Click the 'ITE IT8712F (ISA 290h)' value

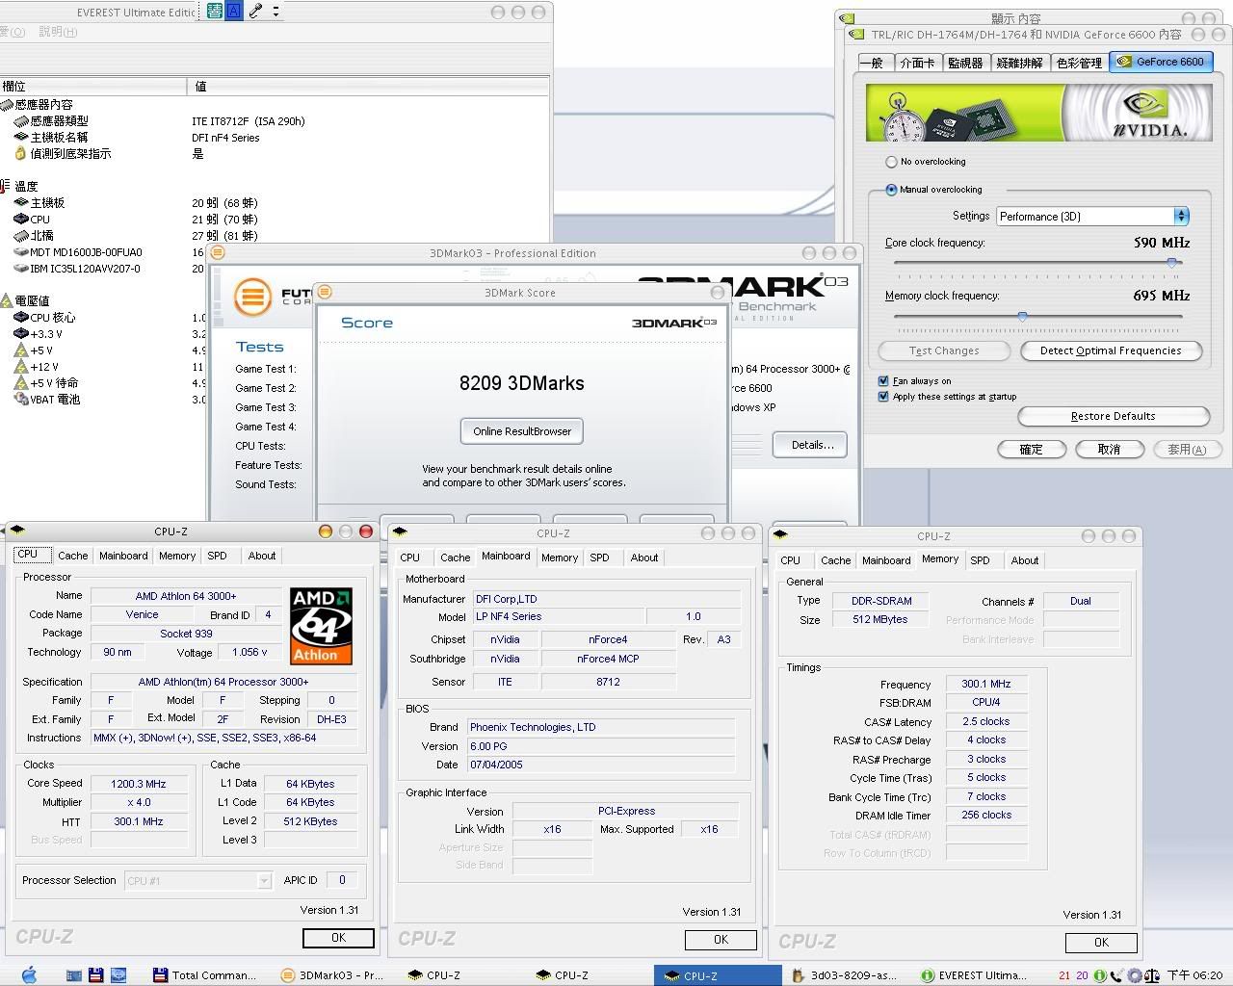point(249,121)
